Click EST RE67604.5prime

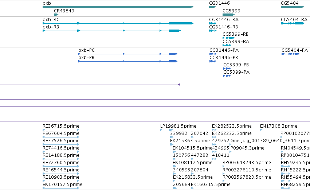point(61,133)
